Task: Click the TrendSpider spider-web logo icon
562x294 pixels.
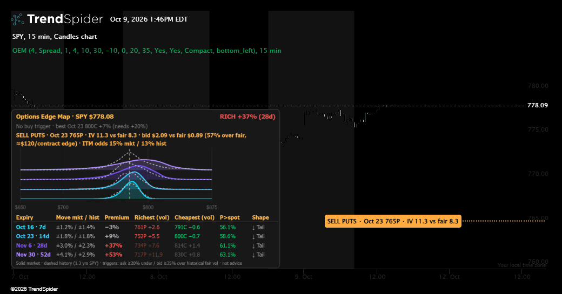Action: [x=17, y=19]
